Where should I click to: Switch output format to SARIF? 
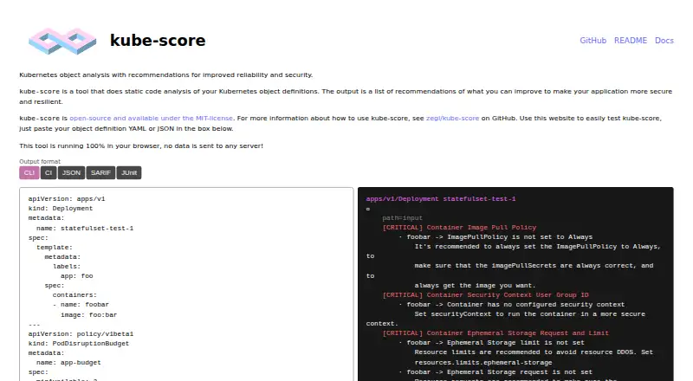(100, 173)
